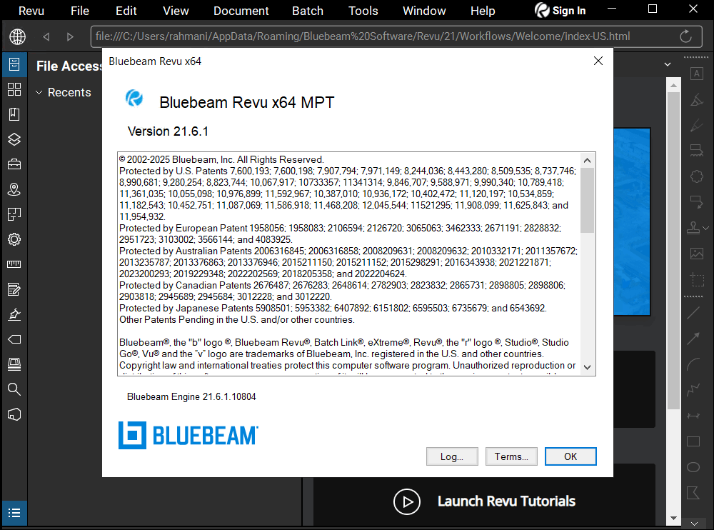
Task: Select the Stamp tool
Action: coord(693,227)
